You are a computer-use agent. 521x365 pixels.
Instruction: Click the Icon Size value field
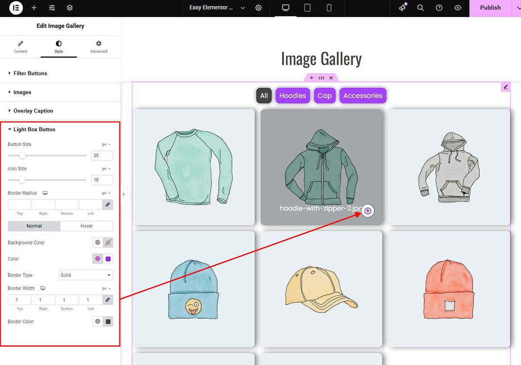(x=102, y=180)
